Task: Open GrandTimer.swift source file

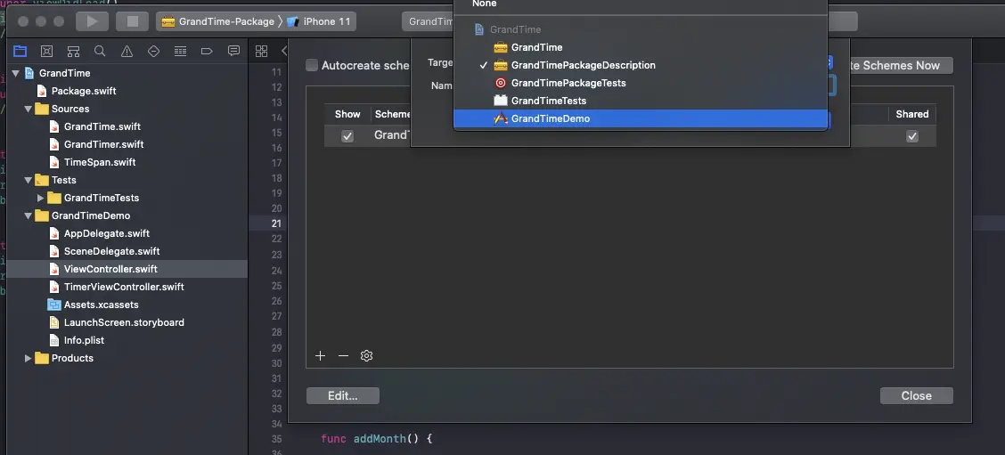Action: click(x=103, y=144)
